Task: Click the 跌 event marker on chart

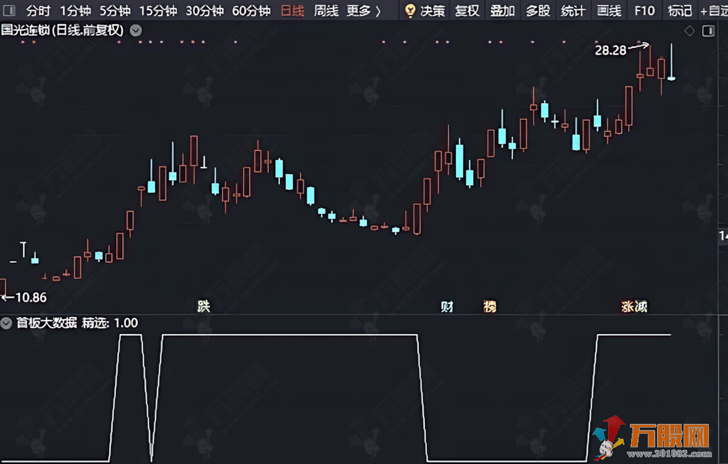Action: click(204, 307)
